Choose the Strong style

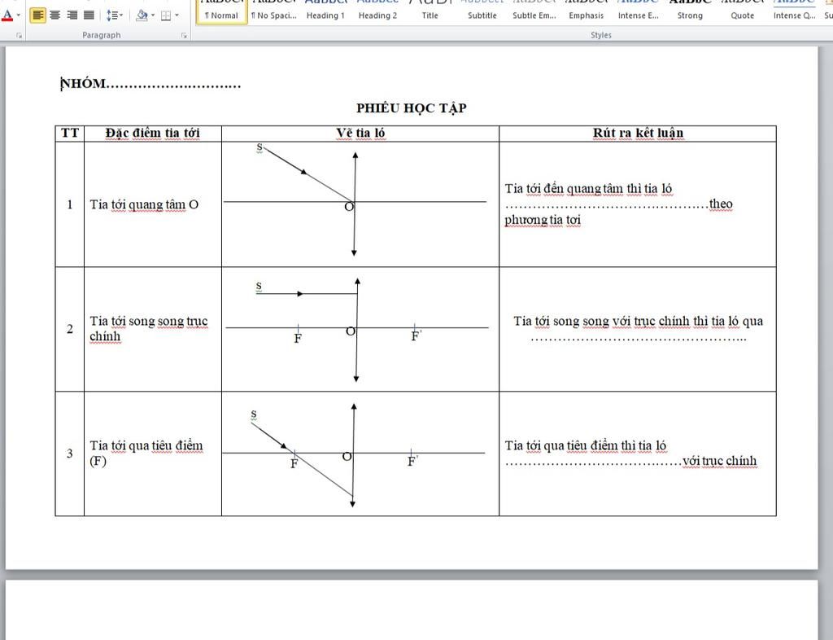tap(690, 11)
